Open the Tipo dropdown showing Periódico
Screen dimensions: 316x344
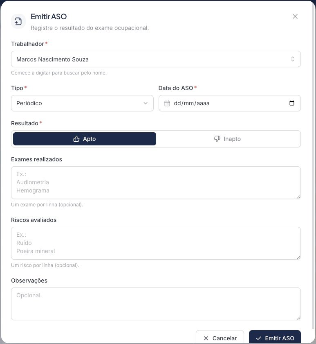pos(82,103)
